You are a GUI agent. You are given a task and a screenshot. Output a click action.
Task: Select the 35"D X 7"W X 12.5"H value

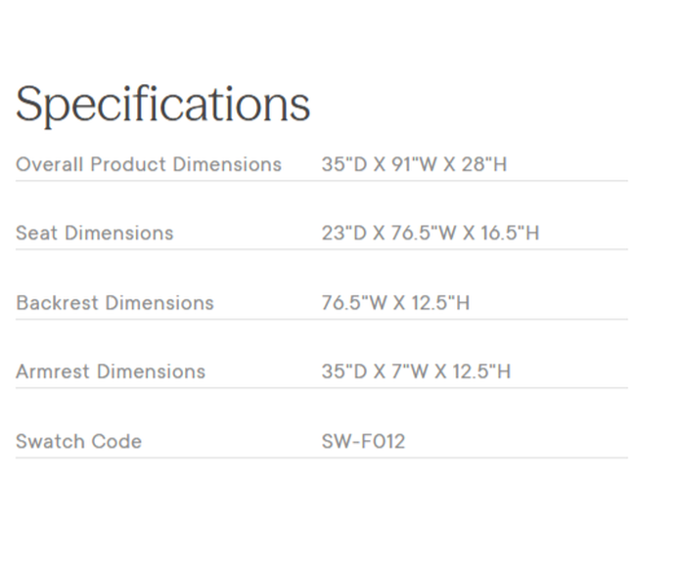[x=416, y=371]
